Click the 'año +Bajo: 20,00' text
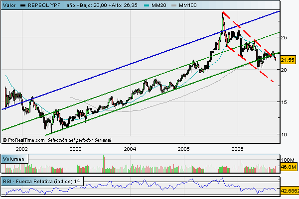 point(87,5)
